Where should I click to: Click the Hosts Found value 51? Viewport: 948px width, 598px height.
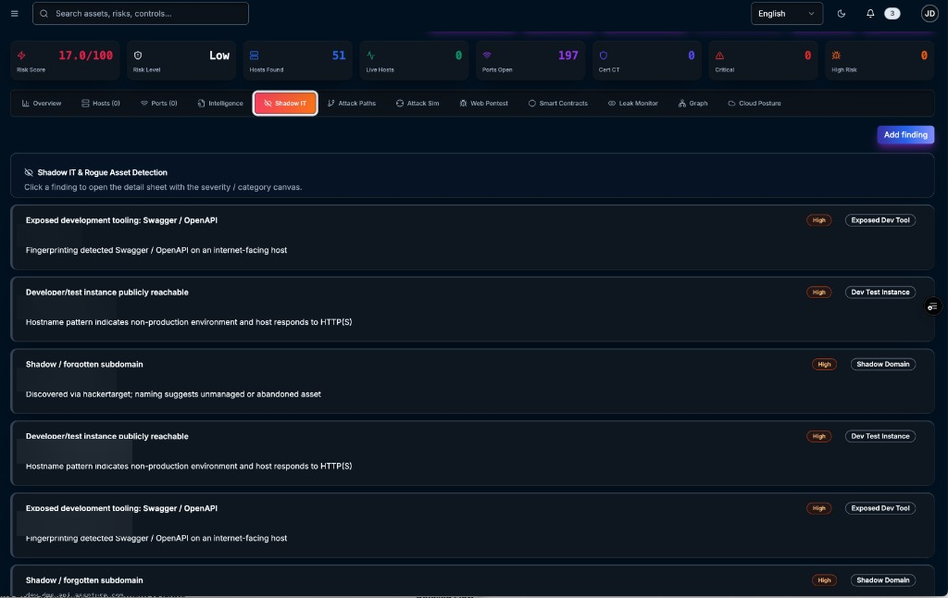click(x=339, y=56)
